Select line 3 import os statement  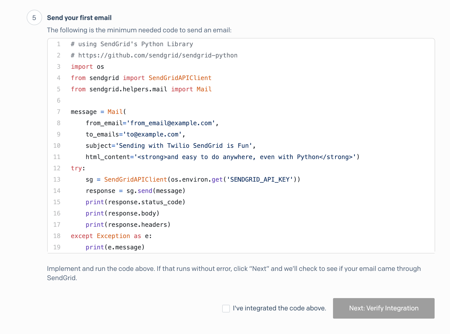point(87,66)
